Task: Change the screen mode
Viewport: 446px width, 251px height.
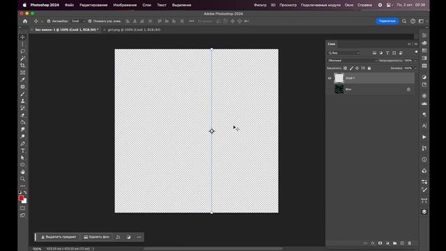Action: [x=22, y=215]
